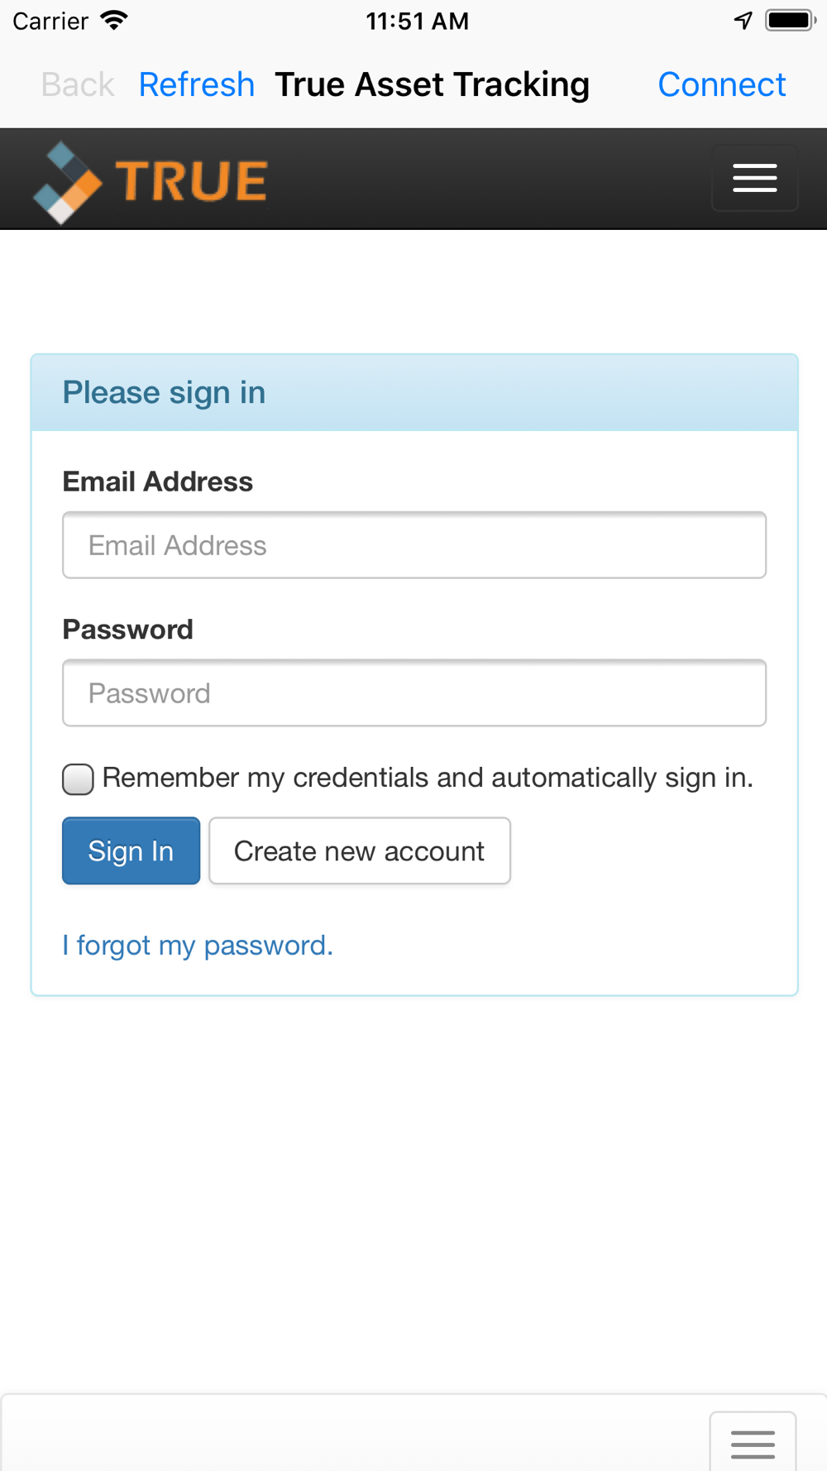The image size is (827, 1471).
Task: Tap the TRUE orange wordmark
Action: click(191, 181)
